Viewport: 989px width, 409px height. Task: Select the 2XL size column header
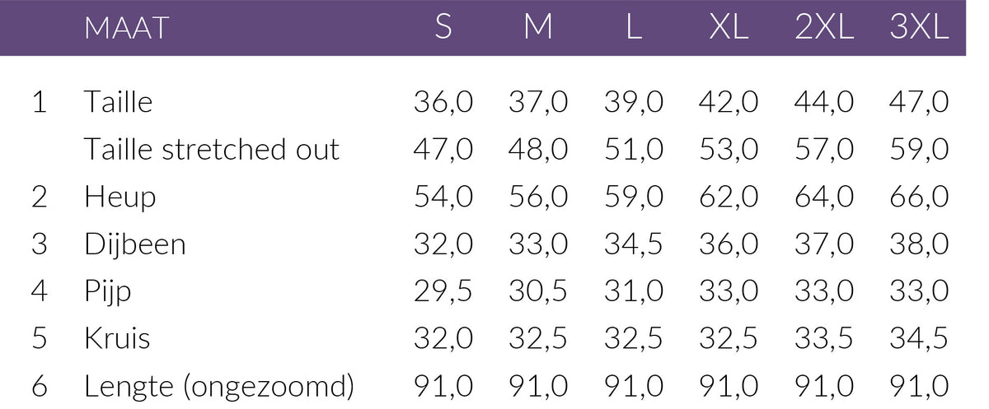(x=824, y=28)
